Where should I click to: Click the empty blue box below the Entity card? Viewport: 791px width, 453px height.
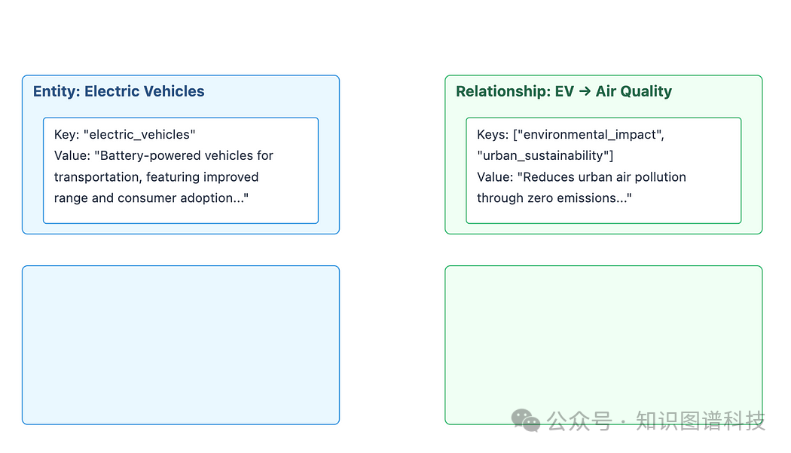coord(181,345)
